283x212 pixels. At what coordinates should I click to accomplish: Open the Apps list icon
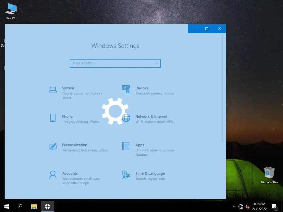click(126, 146)
